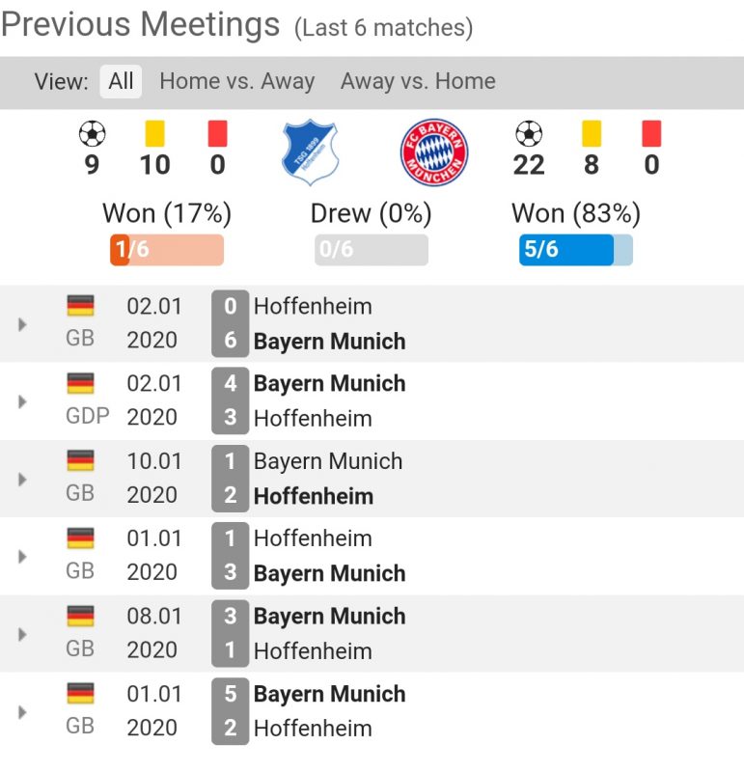Screen dimensions: 744x772
Task: Click German flag on the GDP match
Action: pyautogui.click(x=80, y=383)
